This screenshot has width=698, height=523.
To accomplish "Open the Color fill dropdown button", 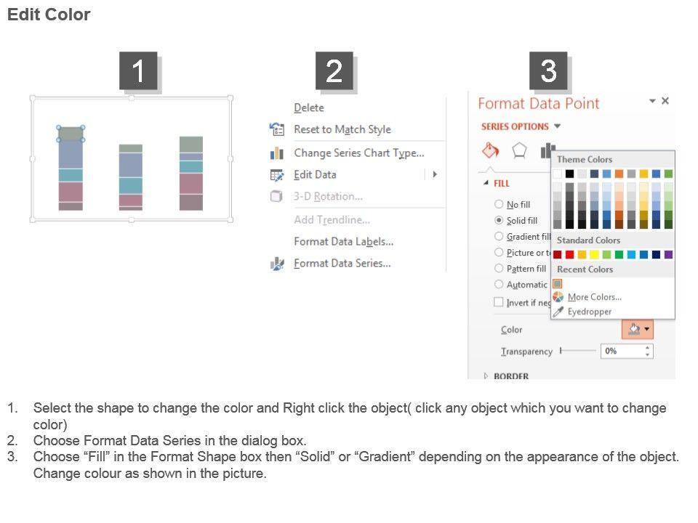I will (x=638, y=330).
